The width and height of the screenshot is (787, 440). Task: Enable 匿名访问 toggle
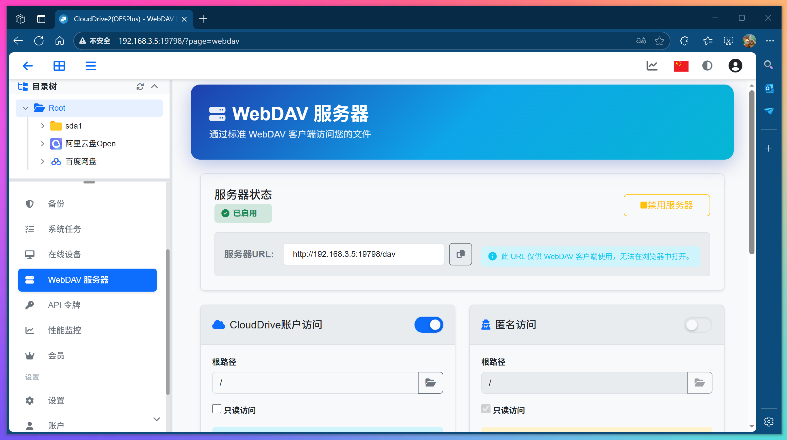pyautogui.click(x=697, y=325)
